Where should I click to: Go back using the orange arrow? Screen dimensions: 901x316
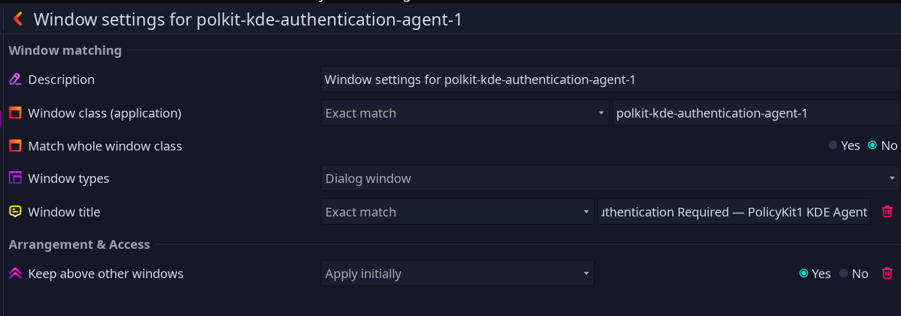click(x=18, y=19)
